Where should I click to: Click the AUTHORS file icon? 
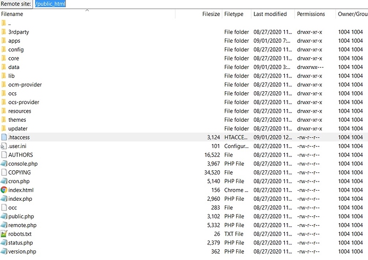pos(4,155)
